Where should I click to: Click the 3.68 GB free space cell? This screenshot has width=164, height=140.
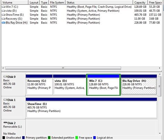tap(154, 19)
